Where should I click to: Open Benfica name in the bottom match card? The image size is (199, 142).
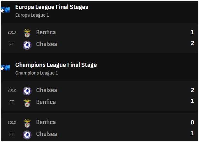46,122
